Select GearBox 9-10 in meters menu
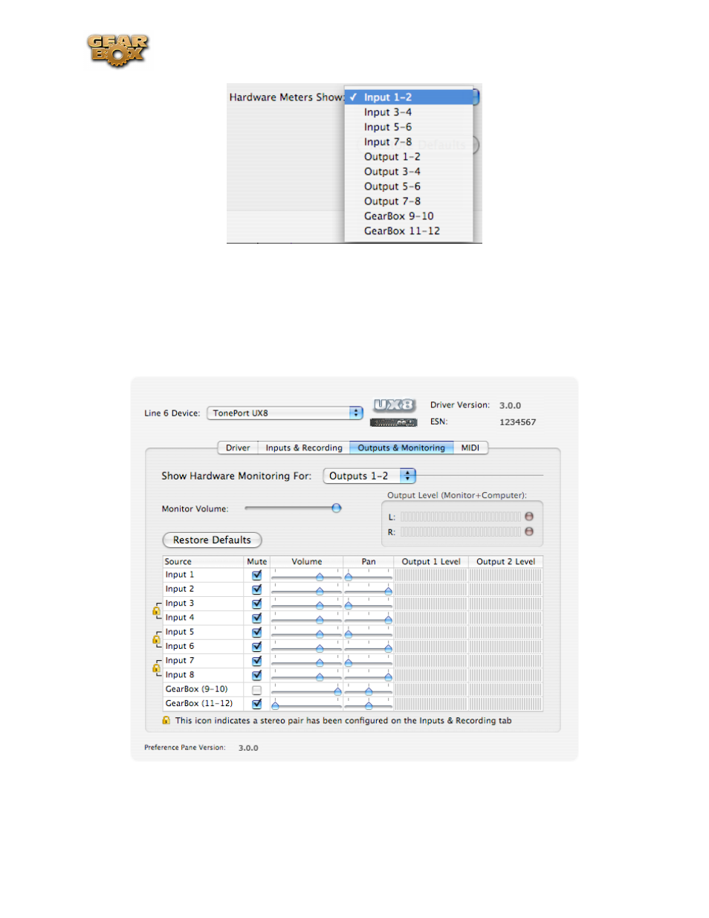Screen dimensions: 709x918 (409, 216)
